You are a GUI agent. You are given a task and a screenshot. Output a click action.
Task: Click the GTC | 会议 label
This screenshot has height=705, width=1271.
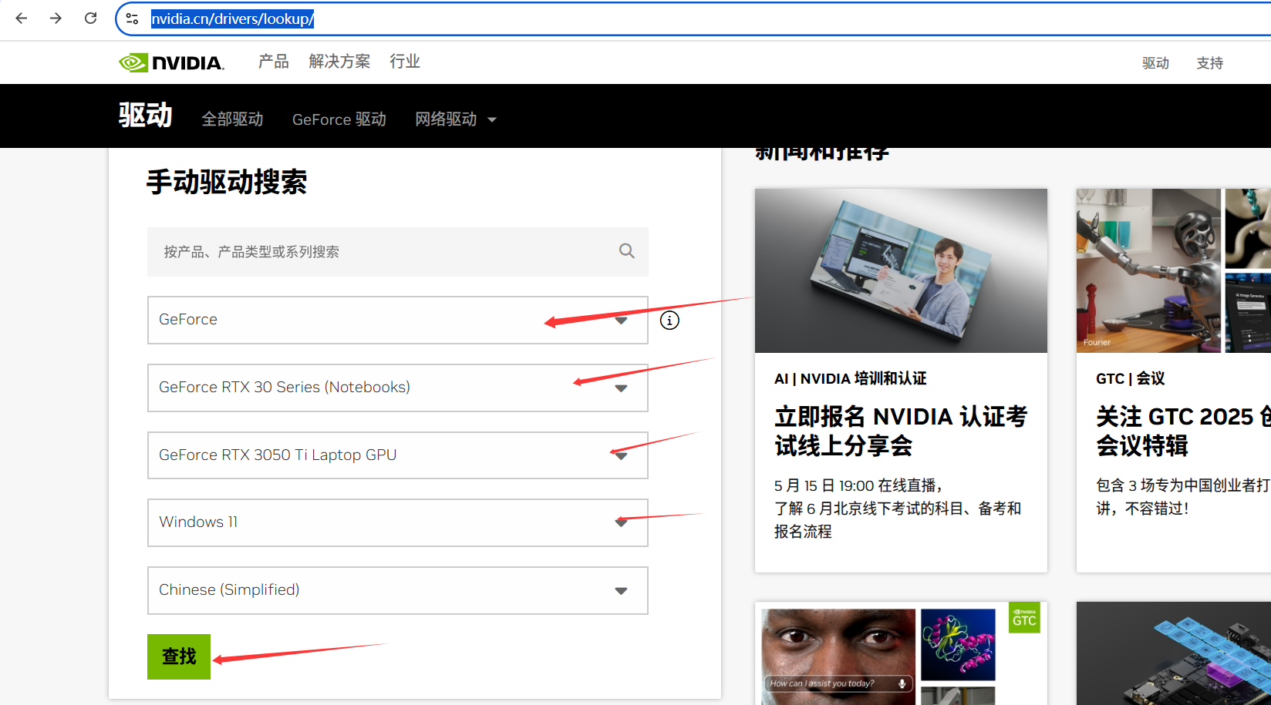click(1130, 378)
